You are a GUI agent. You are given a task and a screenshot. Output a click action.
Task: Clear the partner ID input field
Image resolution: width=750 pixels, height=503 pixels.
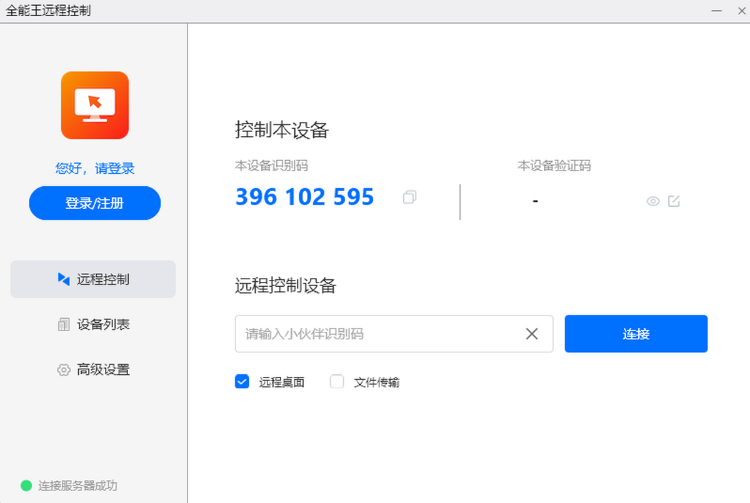(x=532, y=334)
